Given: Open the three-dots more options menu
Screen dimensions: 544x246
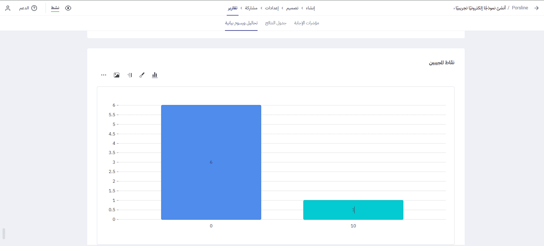Looking at the screenshot, I should coord(104,75).
